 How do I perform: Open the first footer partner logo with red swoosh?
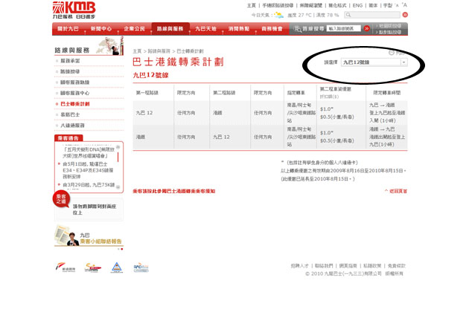pyautogui.click(x=66, y=267)
